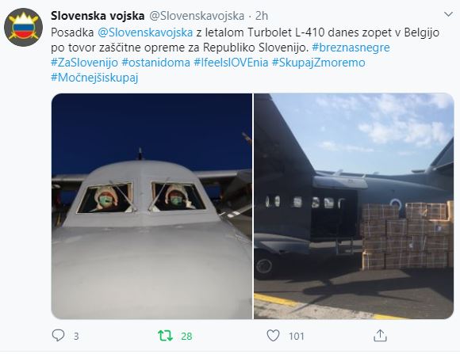This screenshot has height=354, width=460.
Task: Open the #Močnejšiskupaj hashtag
Action: 94,78
